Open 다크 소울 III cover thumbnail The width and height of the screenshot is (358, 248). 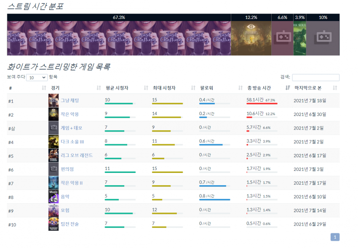(53, 142)
